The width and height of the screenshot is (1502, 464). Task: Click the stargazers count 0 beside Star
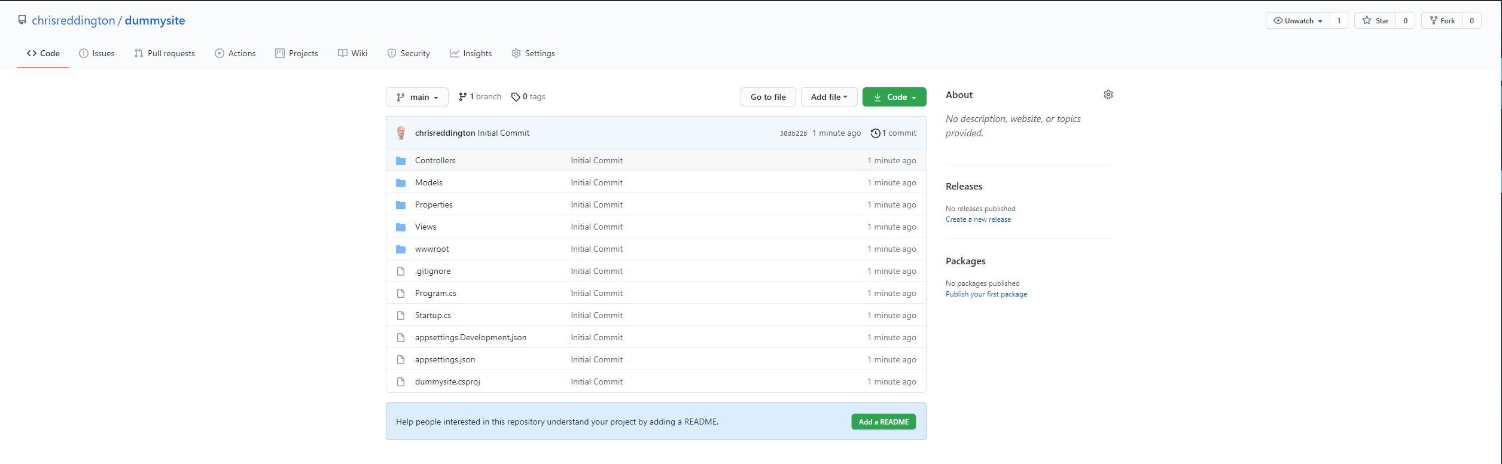click(x=1405, y=20)
